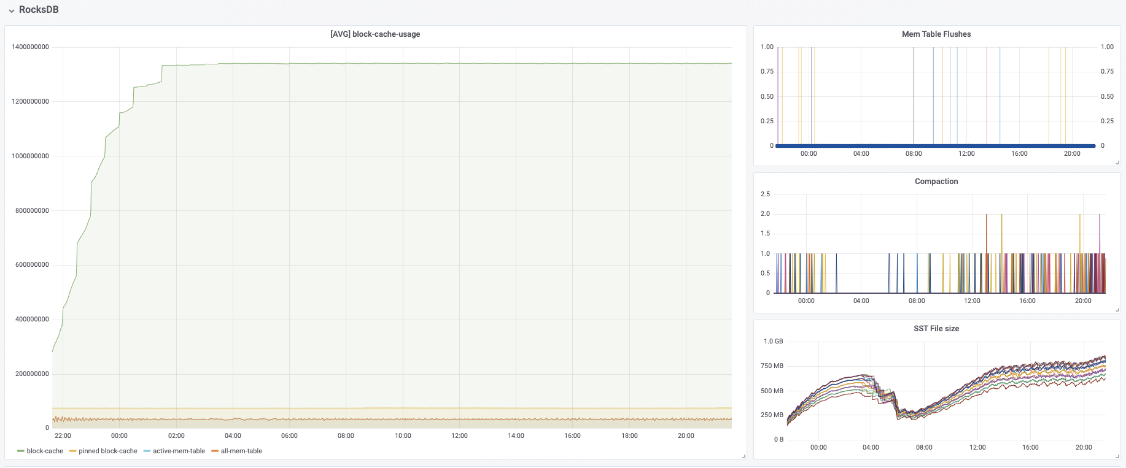Viewport: 1126px width, 468px height.
Task: Open the SST File size panel menu
Action: [936, 329]
